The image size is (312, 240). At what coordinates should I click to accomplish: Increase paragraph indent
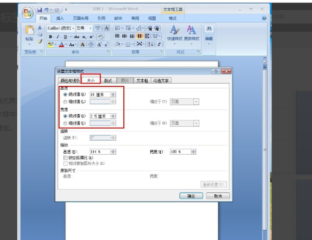click(x=157, y=28)
